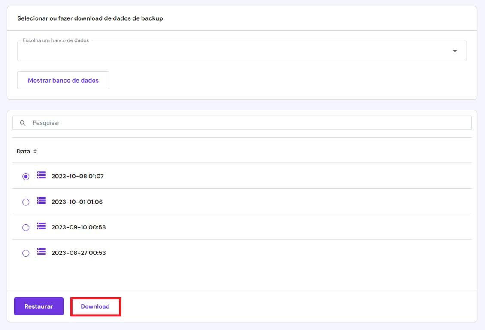Select the 2023-08-27 00:53 backup radio button

25,253
